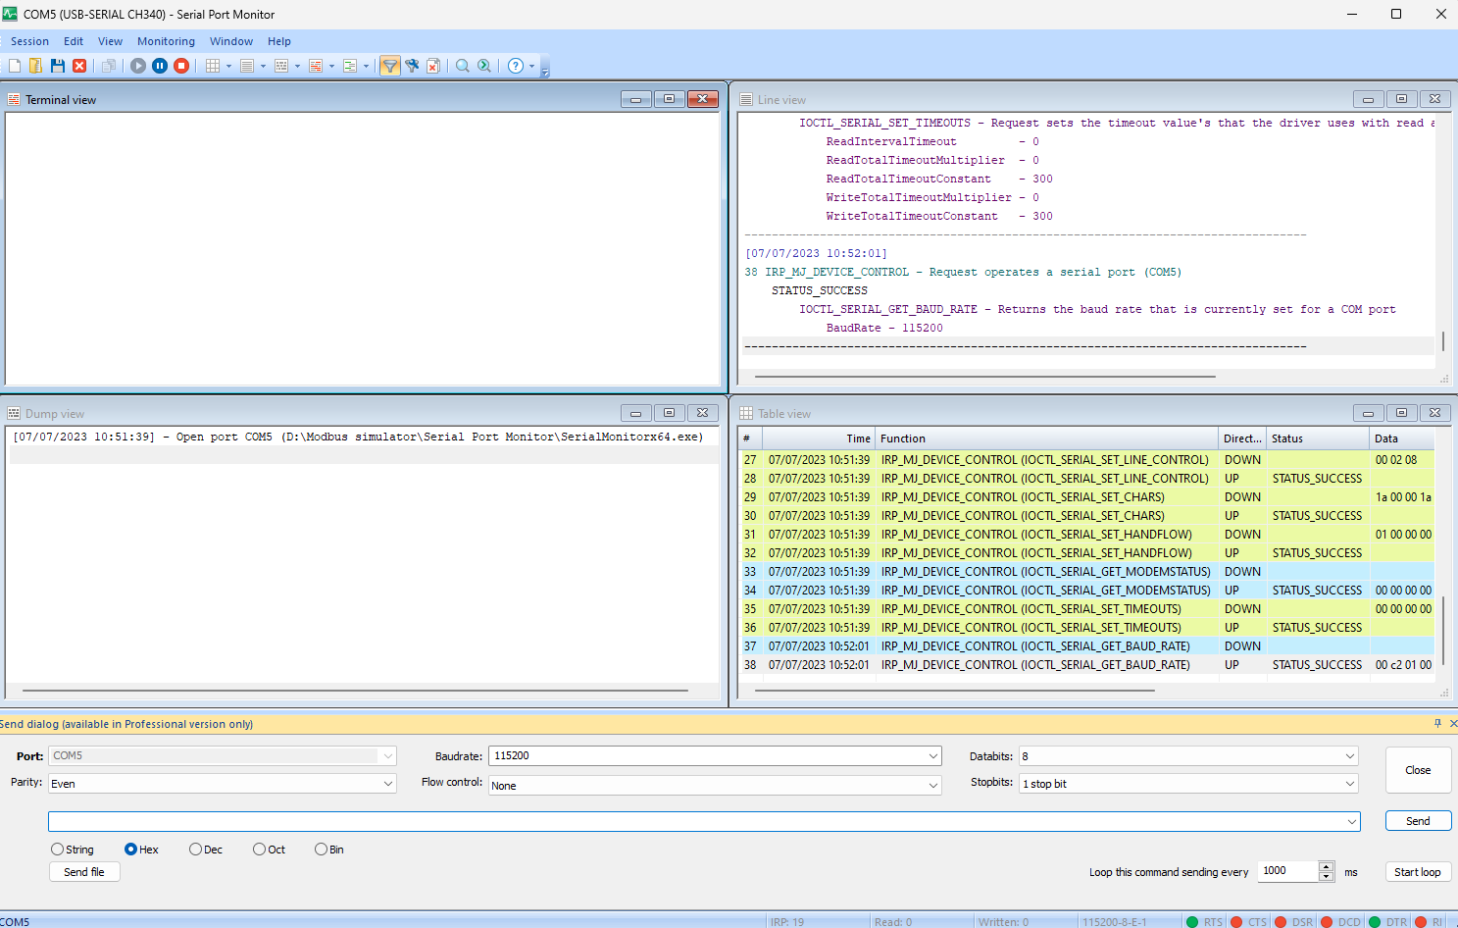Increase the loop interval with up stepper
Image resolution: width=1458 pixels, height=928 pixels.
[x=1327, y=866]
